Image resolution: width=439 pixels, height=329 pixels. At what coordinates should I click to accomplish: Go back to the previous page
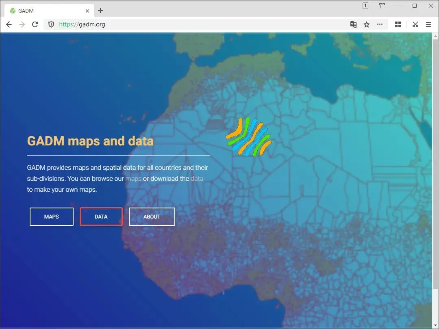[x=9, y=24]
